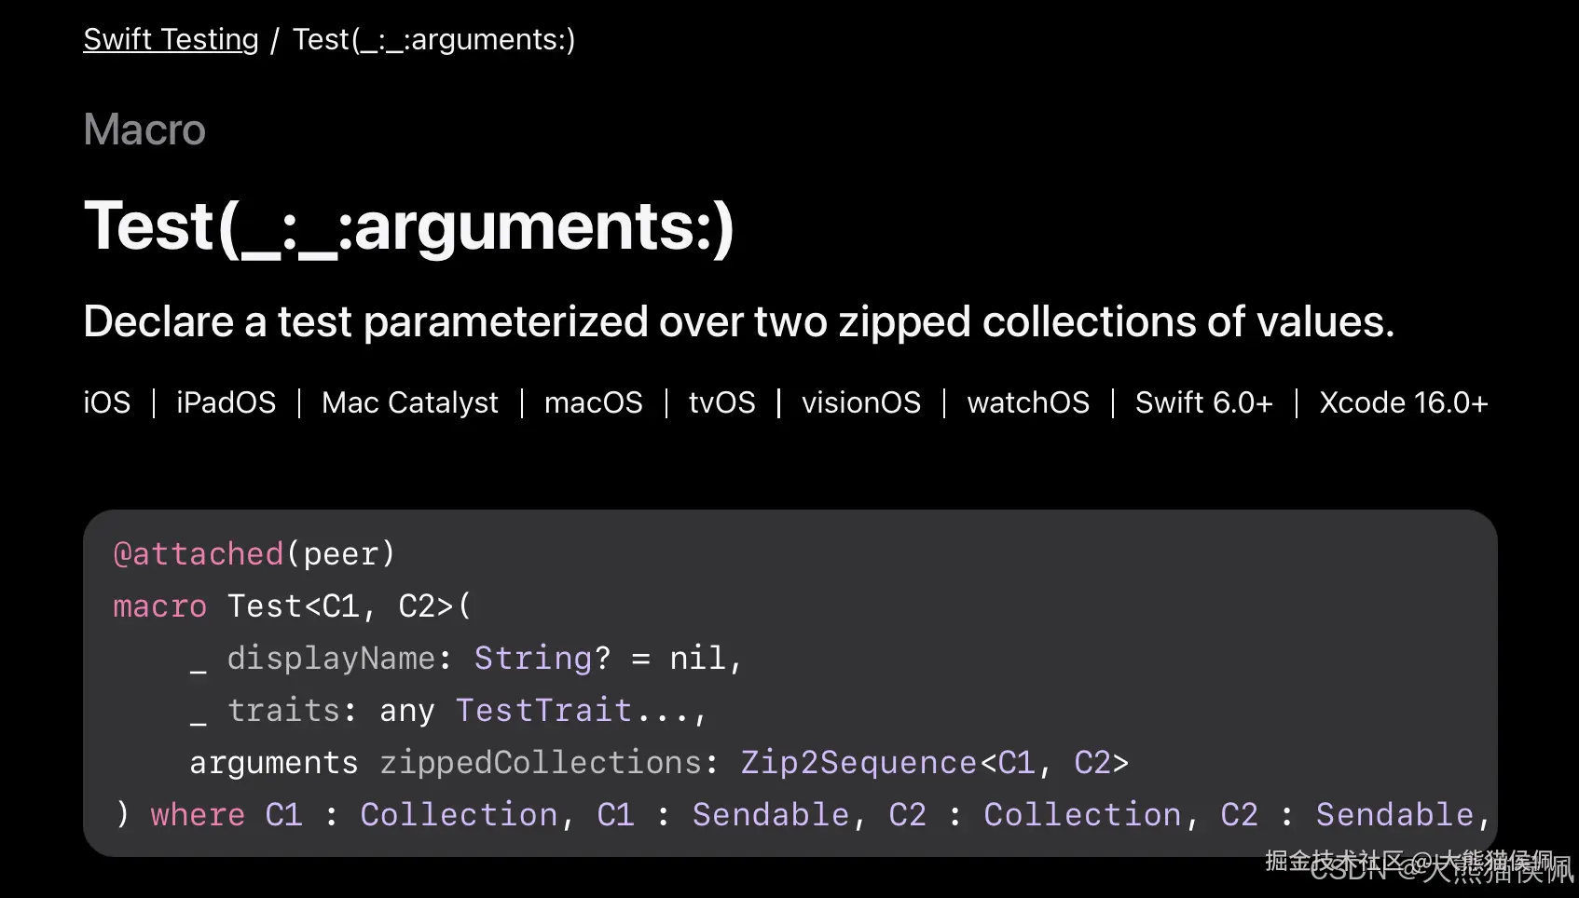Click the Collection constraint after C2
The height and width of the screenshot is (898, 1579).
(1082, 815)
